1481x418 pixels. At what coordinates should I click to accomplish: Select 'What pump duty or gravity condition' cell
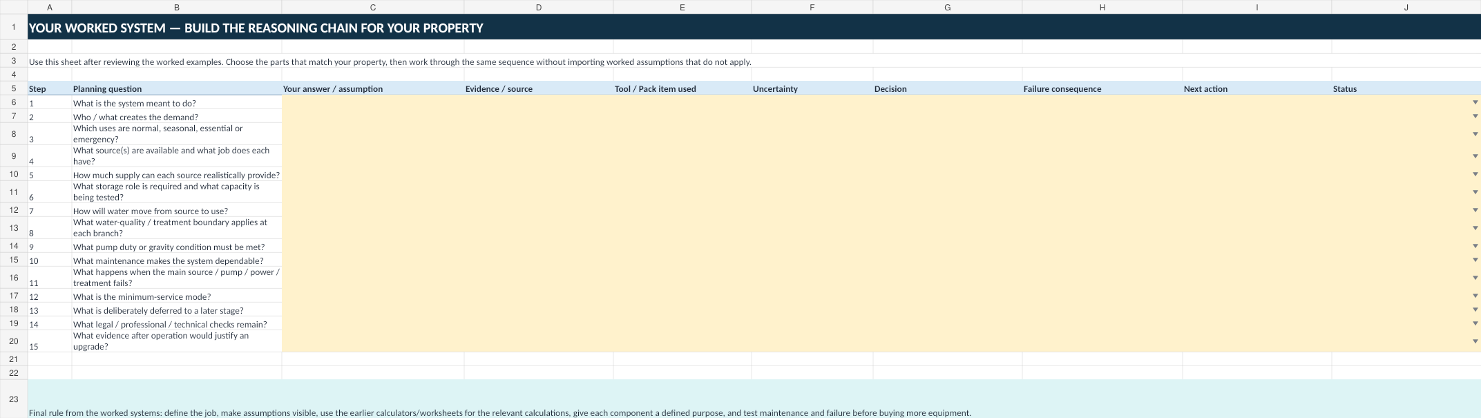tap(177, 246)
